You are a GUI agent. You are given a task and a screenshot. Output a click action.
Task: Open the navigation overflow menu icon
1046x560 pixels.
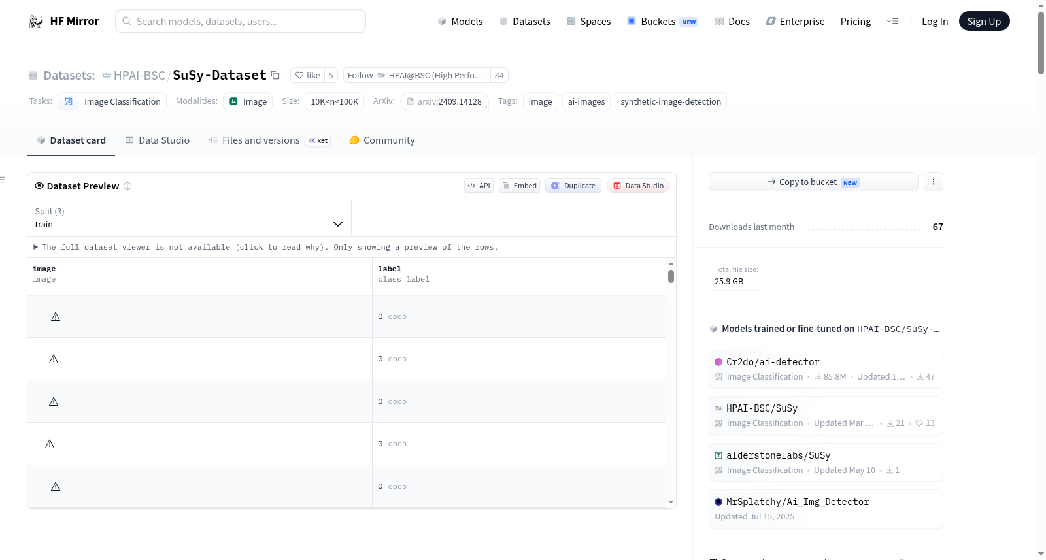click(x=892, y=22)
